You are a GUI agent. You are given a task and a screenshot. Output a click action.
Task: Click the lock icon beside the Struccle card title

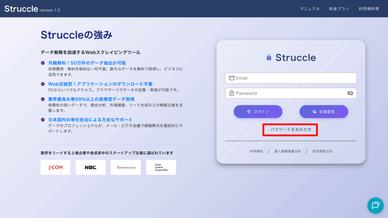click(269, 58)
